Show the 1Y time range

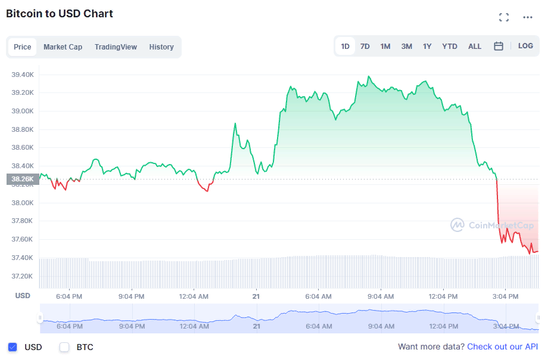[x=427, y=47]
